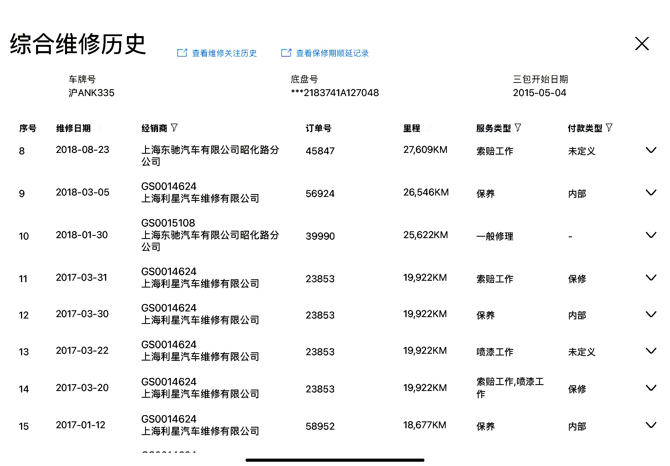Image resolution: width=670 pixels, height=466 pixels.
Task: Expand row 13 喷漆工作 record
Action: [650, 351]
